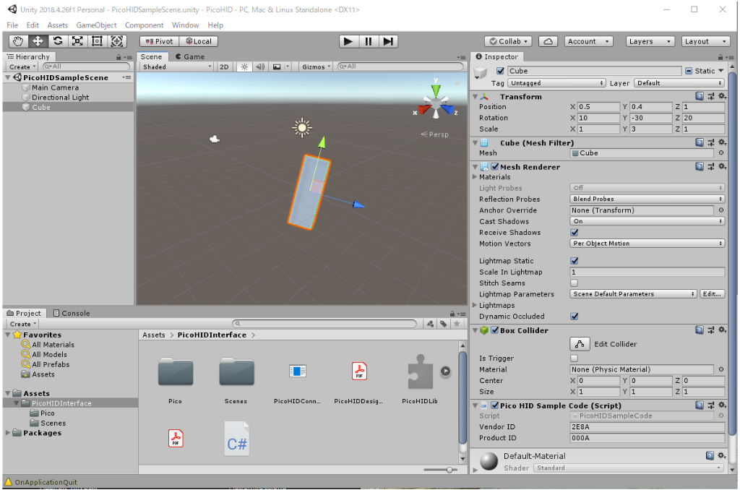
Task: Toggle the 2D scene view button
Action: coord(224,67)
